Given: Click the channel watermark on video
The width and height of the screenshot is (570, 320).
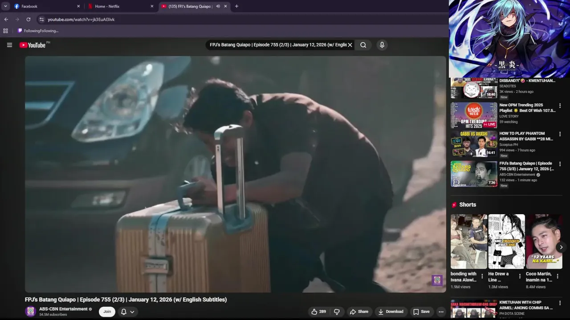Looking at the screenshot, I should pos(437,280).
